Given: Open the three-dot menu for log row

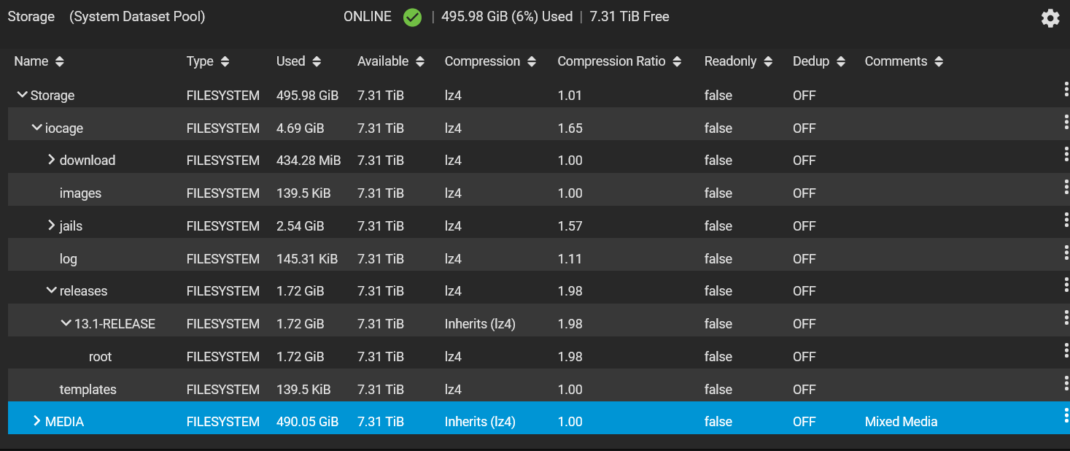Looking at the screenshot, I should click(x=1066, y=253).
